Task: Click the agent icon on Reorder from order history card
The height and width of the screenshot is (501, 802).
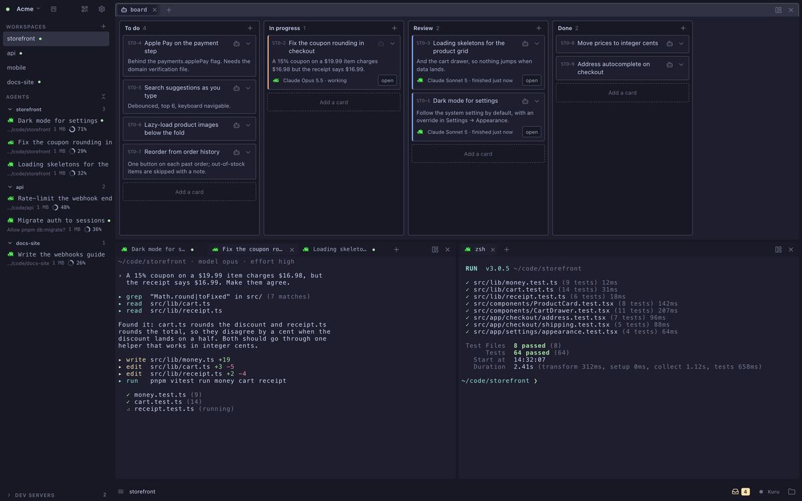Action: 237,152
